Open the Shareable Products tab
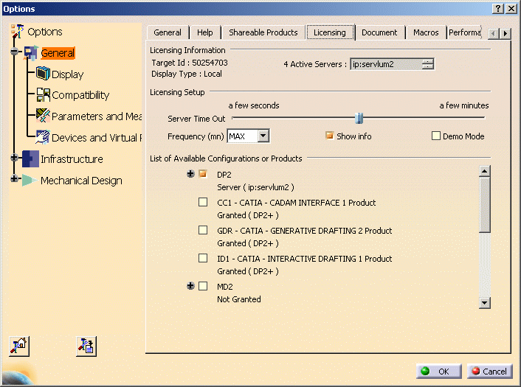This screenshot has height=387, width=521. coord(263,32)
